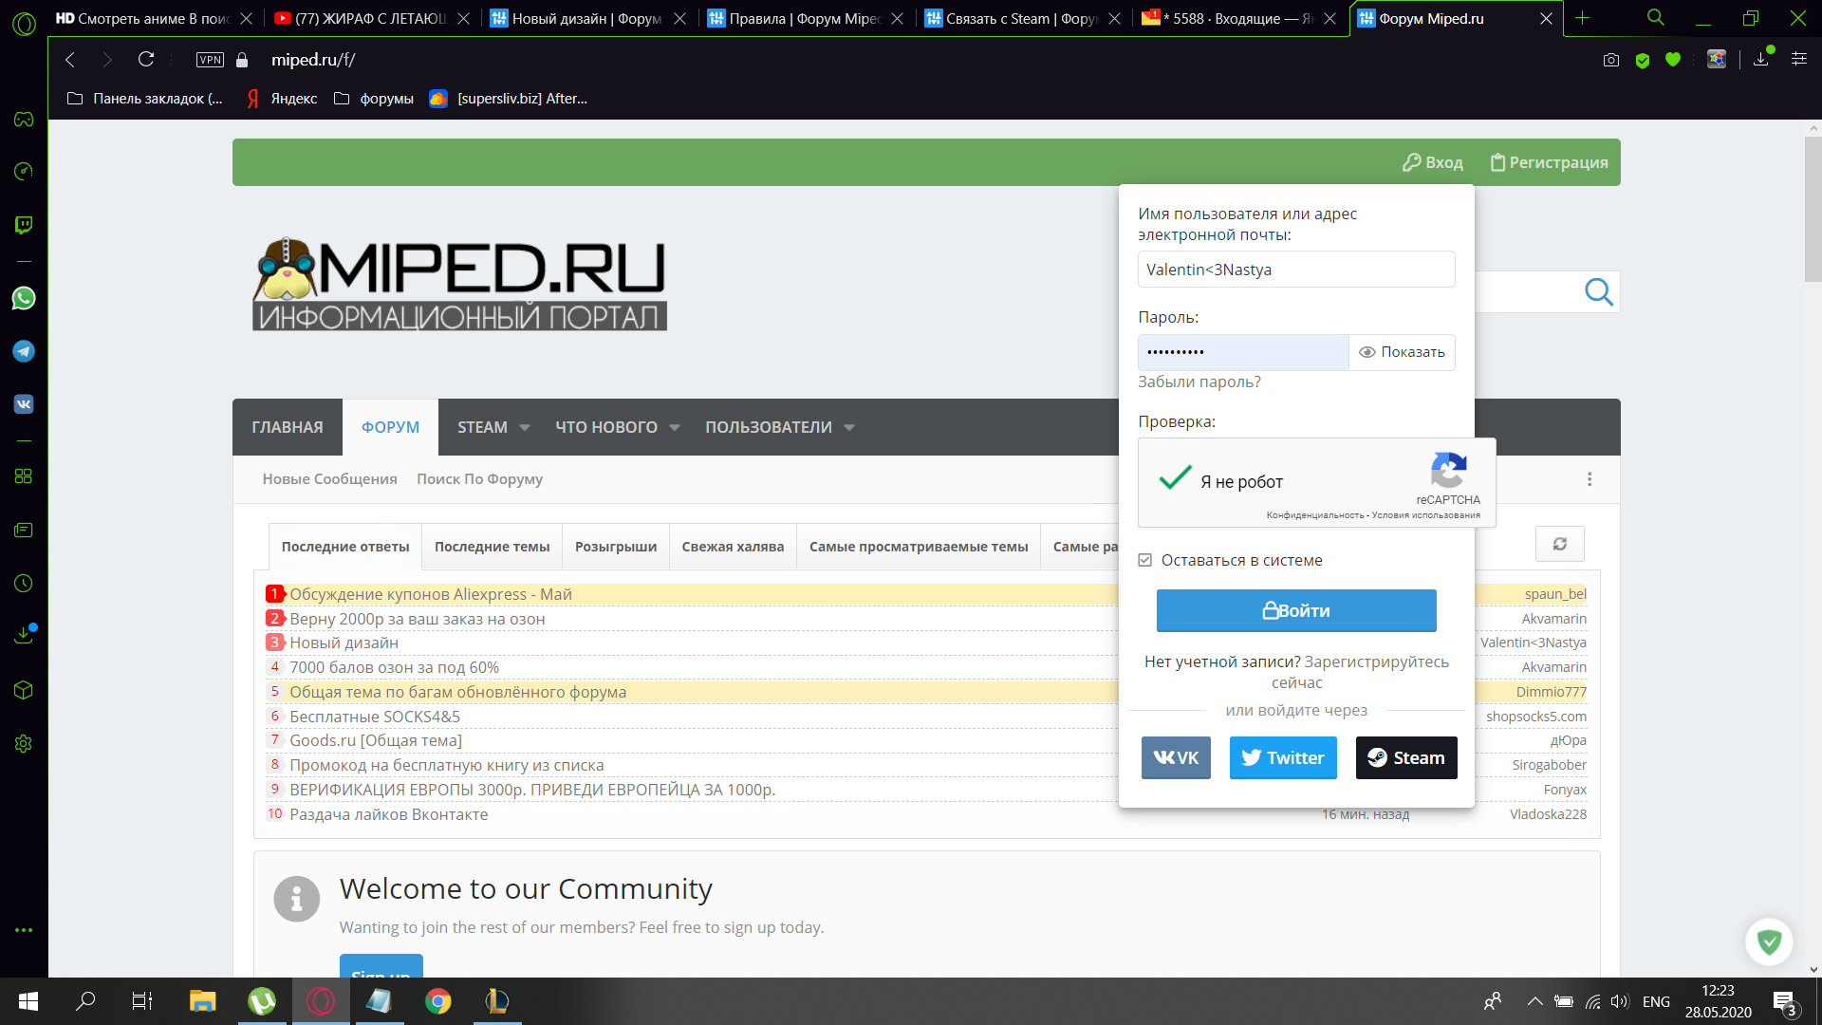The width and height of the screenshot is (1822, 1025).
Task: Search open tabs magnifier icon
Action: pos(1655,18)
